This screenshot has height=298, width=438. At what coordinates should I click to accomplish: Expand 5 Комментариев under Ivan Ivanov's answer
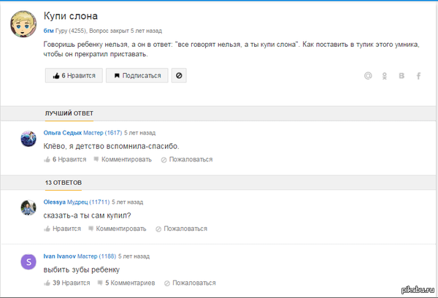(x=126, y=283)
